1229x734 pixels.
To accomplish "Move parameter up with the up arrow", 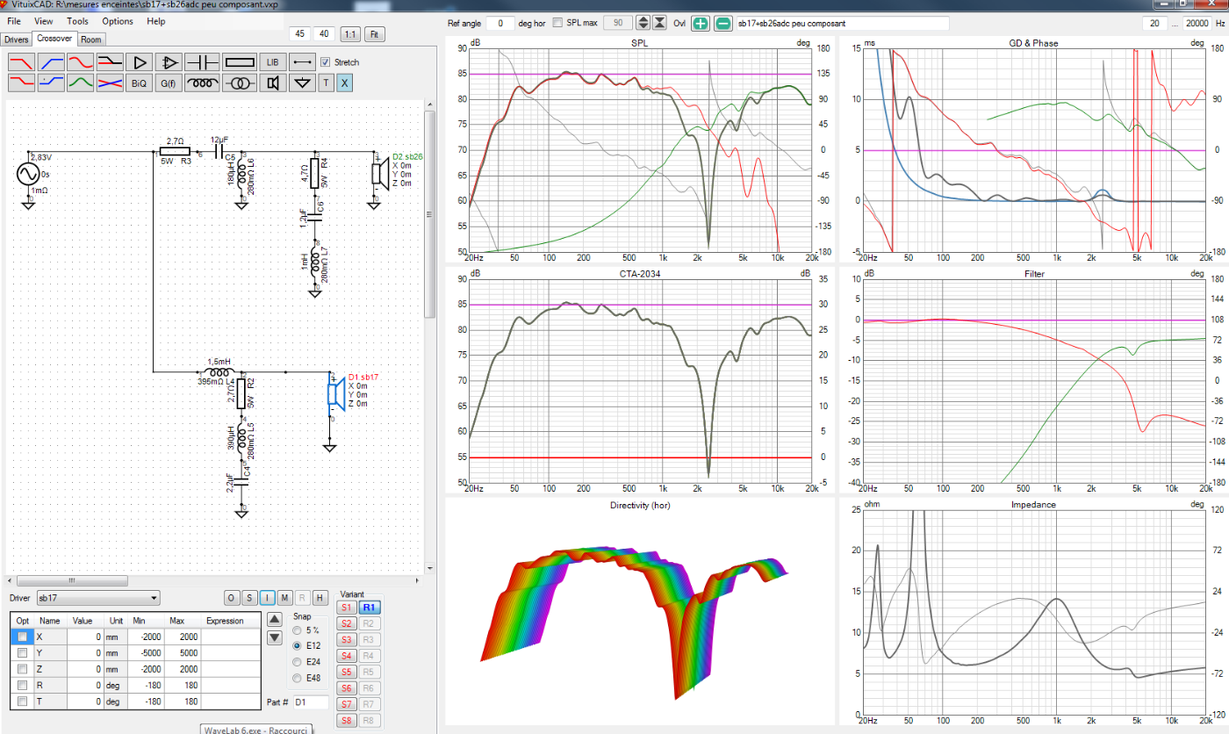I will (274, 621).
